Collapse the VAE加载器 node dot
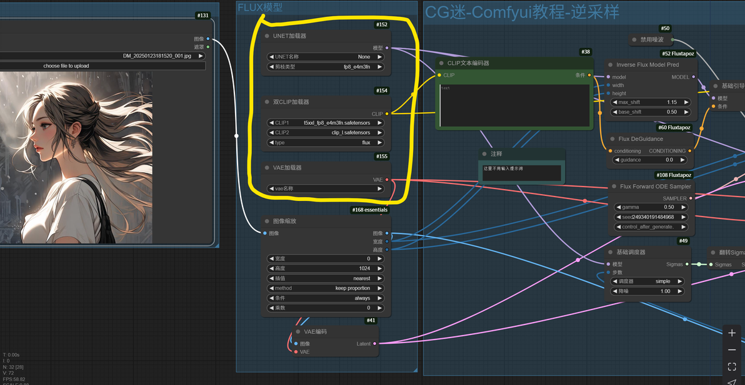Image resolution: width=745 pixels, height=385 pixels. [267, 167]
